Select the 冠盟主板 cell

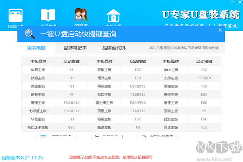(104, 94)
